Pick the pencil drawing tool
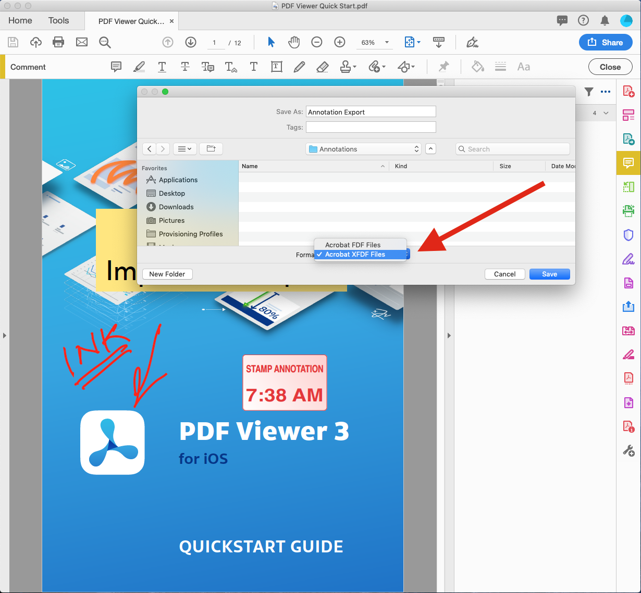Viewport: 641px width, 593px height. click(x=299, y=67)
